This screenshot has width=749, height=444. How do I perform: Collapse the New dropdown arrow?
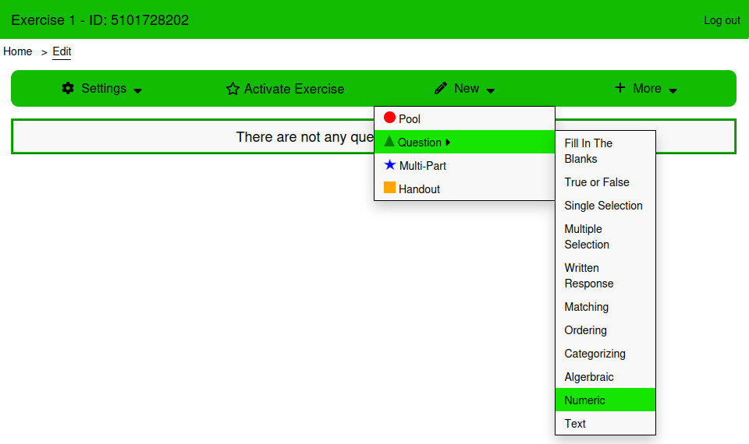pos(491,90)
